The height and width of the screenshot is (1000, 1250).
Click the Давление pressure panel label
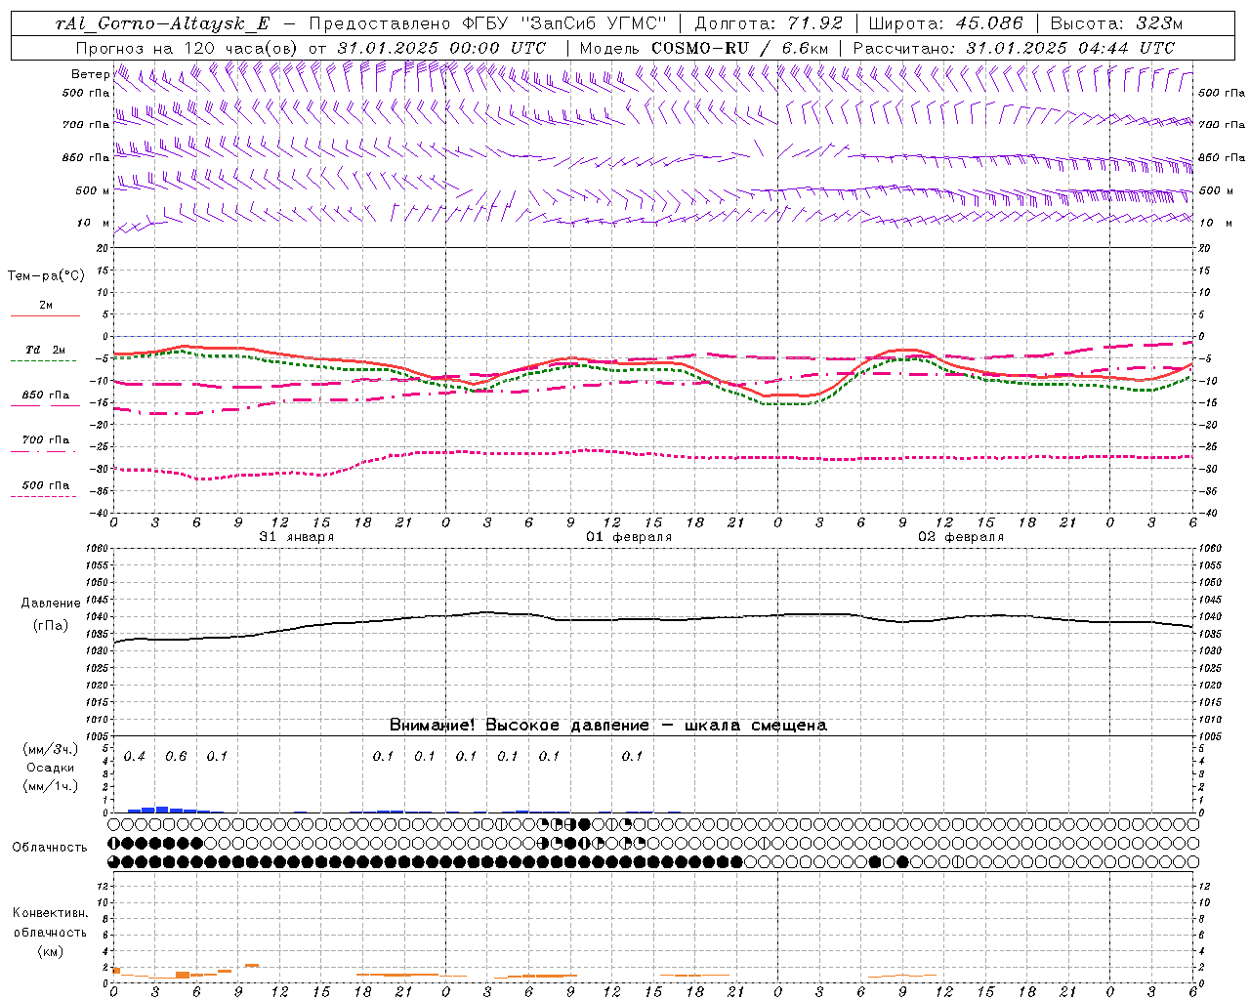pos(51,604)
